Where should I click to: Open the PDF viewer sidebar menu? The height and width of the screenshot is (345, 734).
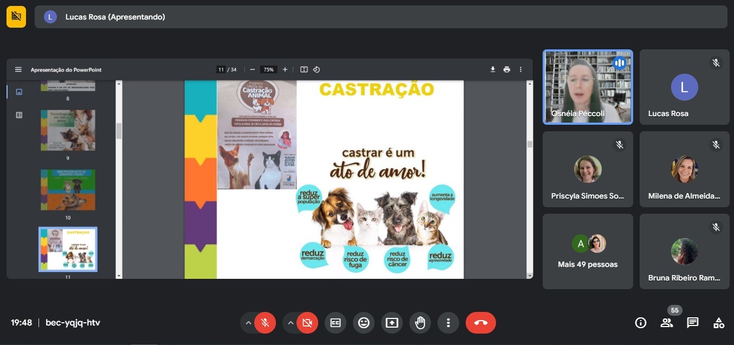pyautogui.click(x=18, y=69)
